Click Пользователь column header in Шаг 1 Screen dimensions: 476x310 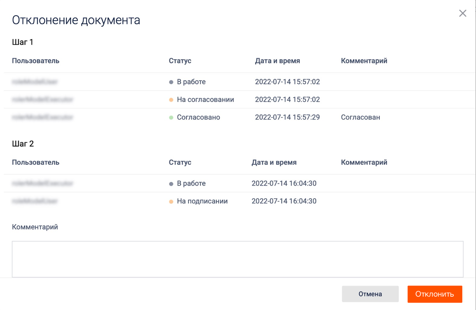[x=35, y=61]
